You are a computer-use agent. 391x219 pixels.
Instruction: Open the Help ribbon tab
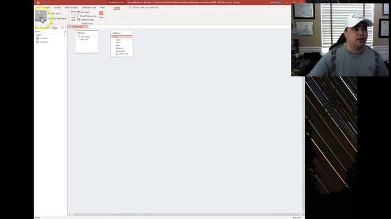(x=103, y=7)
